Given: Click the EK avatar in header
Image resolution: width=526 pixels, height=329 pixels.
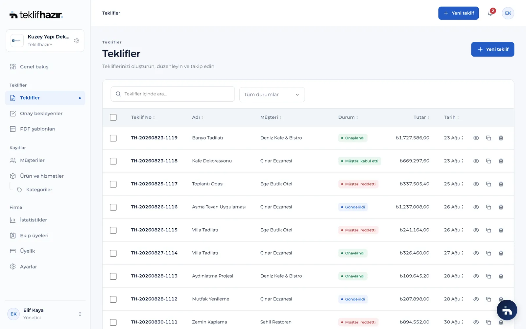Looking at the screenshot, I should [x=508, y=13].
